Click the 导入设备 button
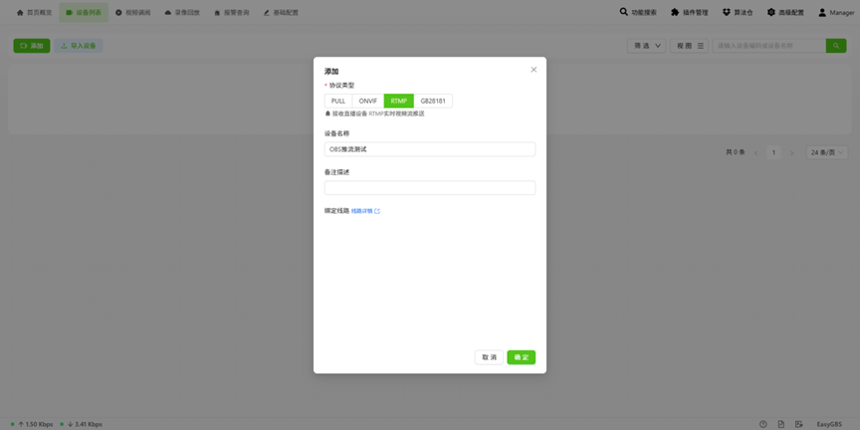860x430 pixels. [79, 46]
